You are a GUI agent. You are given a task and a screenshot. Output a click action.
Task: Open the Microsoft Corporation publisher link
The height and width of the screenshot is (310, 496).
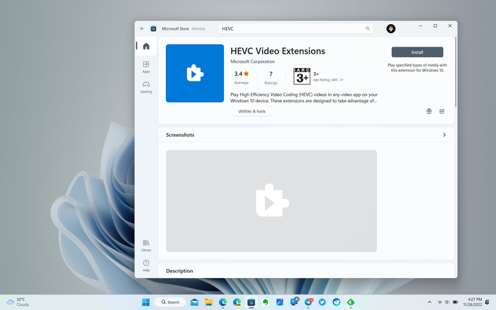point(252,62)
